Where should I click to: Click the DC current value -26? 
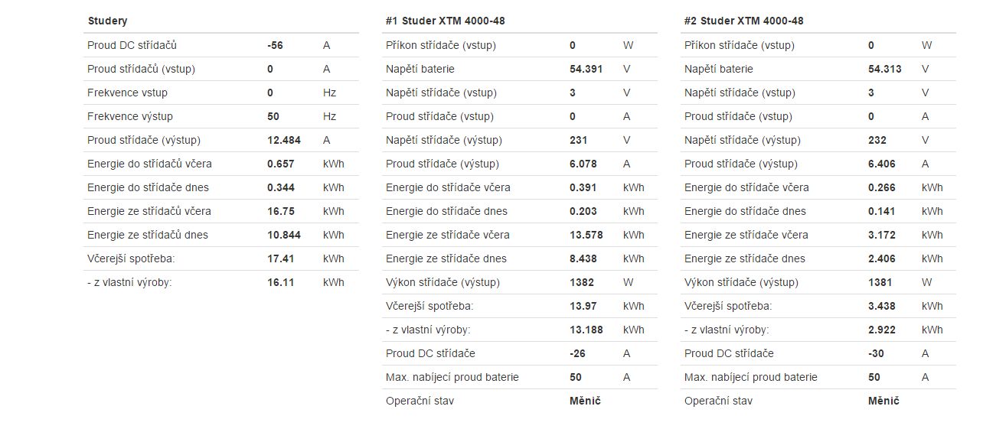(577, 353)
